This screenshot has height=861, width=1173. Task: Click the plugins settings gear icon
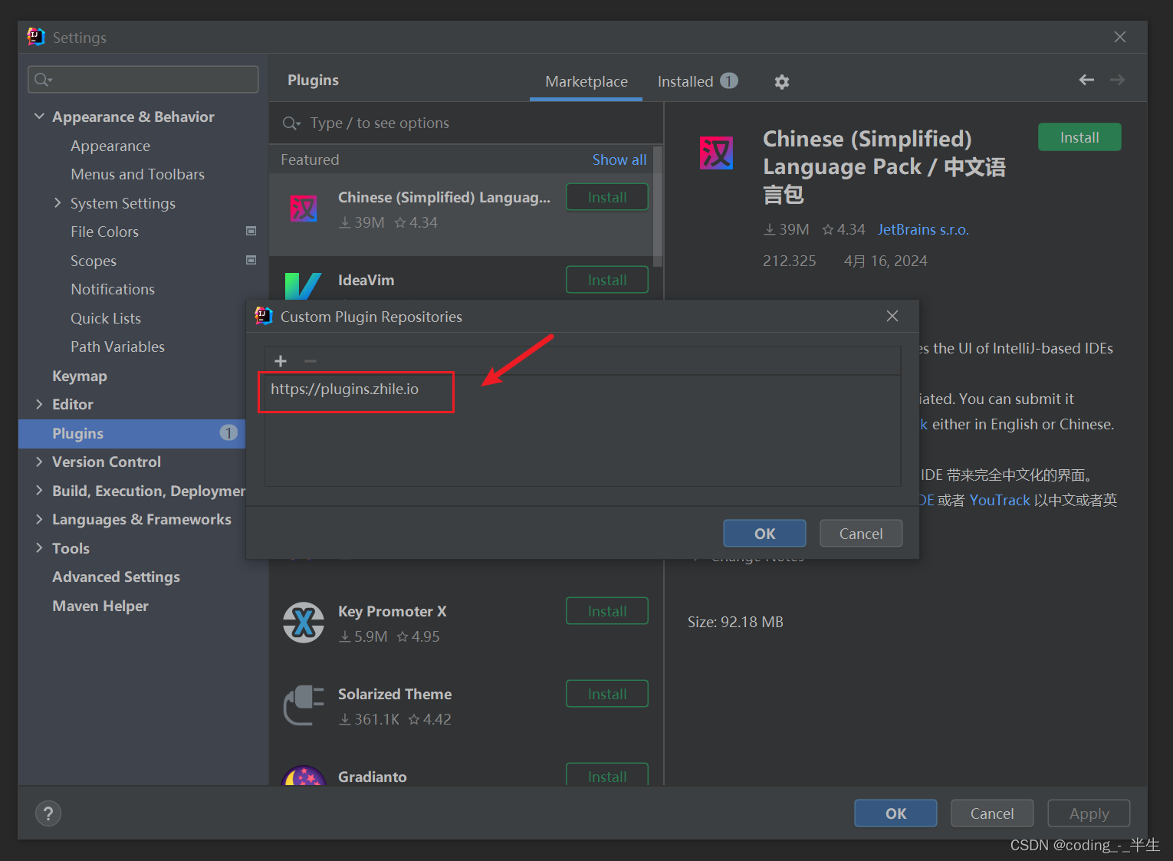pos(781,81)
